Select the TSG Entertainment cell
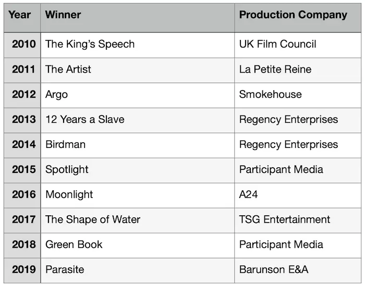Image resolution: width=365 pixels, height=289 pixels. pyautogui.click(x=298, y=221)
